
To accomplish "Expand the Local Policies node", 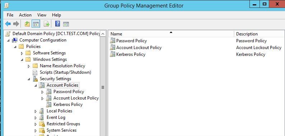I will (36, 111).
